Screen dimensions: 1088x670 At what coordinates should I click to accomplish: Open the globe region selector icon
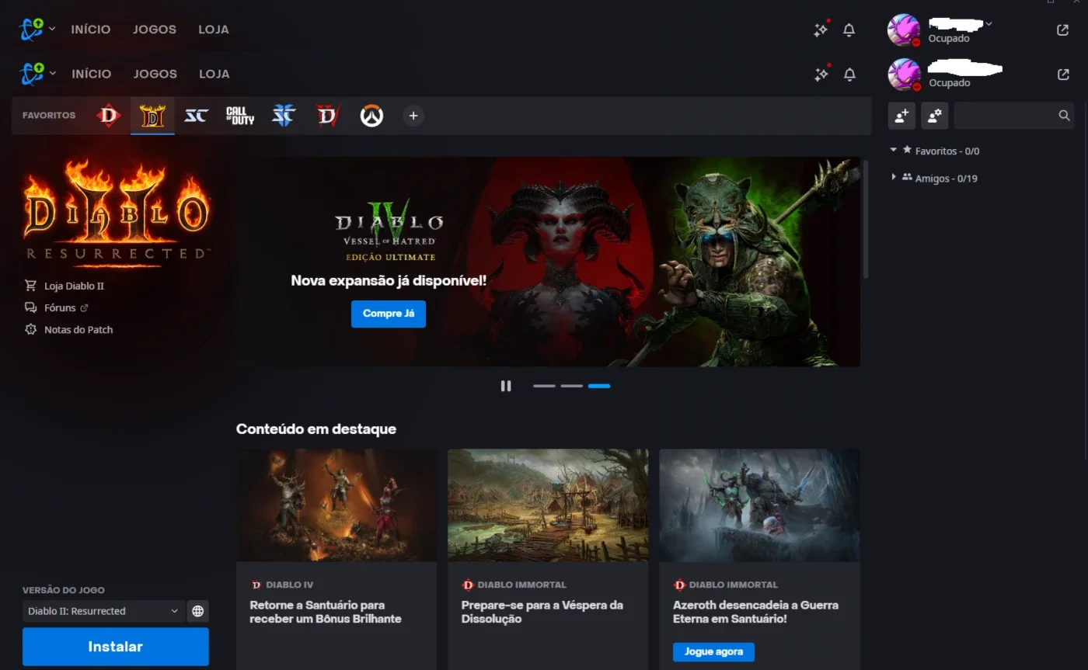coord(198,611)
